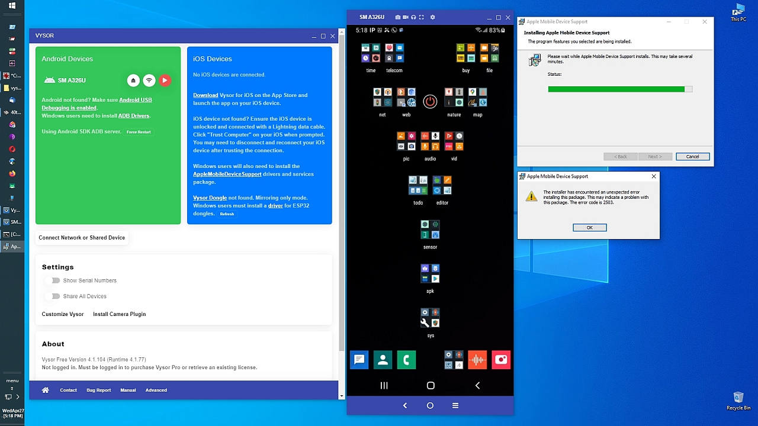Tap the red power icon on phone
This screenshot has height=426, width=758.
point(430,101)
